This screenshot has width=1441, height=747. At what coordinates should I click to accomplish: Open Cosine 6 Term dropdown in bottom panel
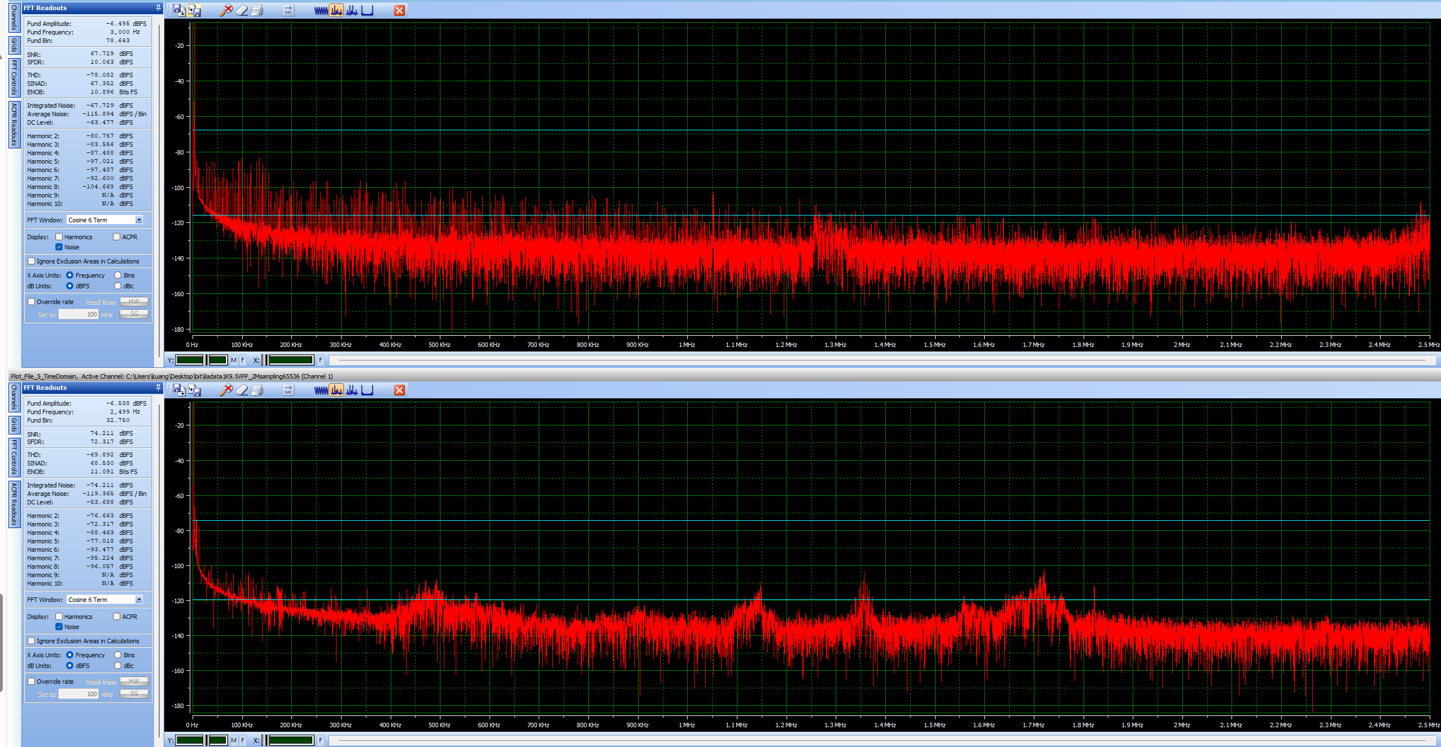(139, 600)
